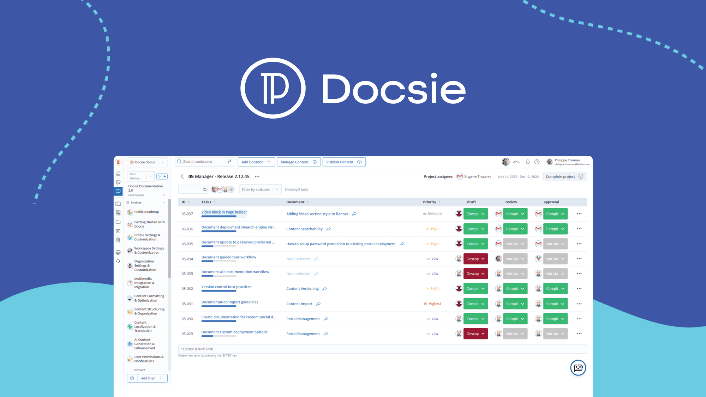Open the trash icon in the sidebar
Image resolution: width=706 pixels, height=397 pixels.
[118, 239]
